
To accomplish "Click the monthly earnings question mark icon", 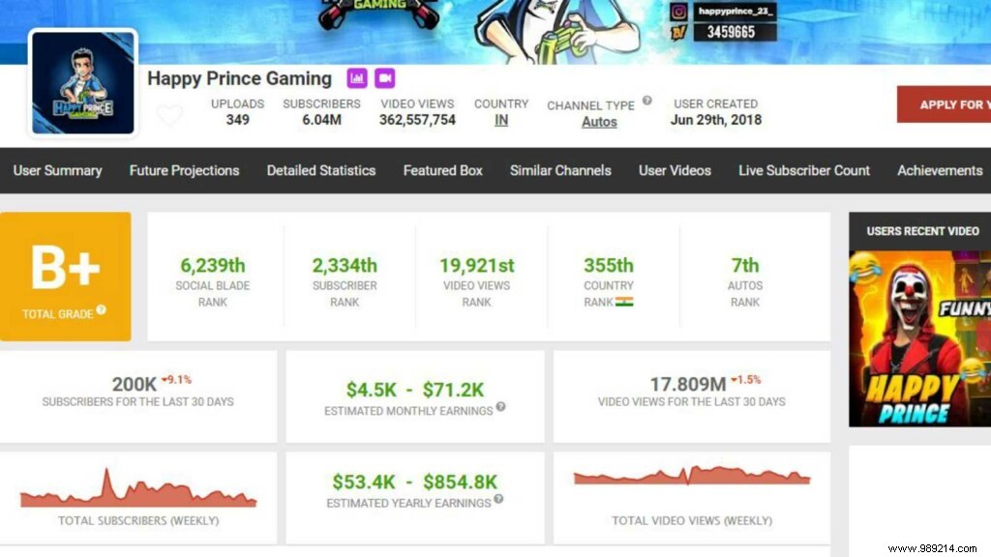I will (501, 409).
